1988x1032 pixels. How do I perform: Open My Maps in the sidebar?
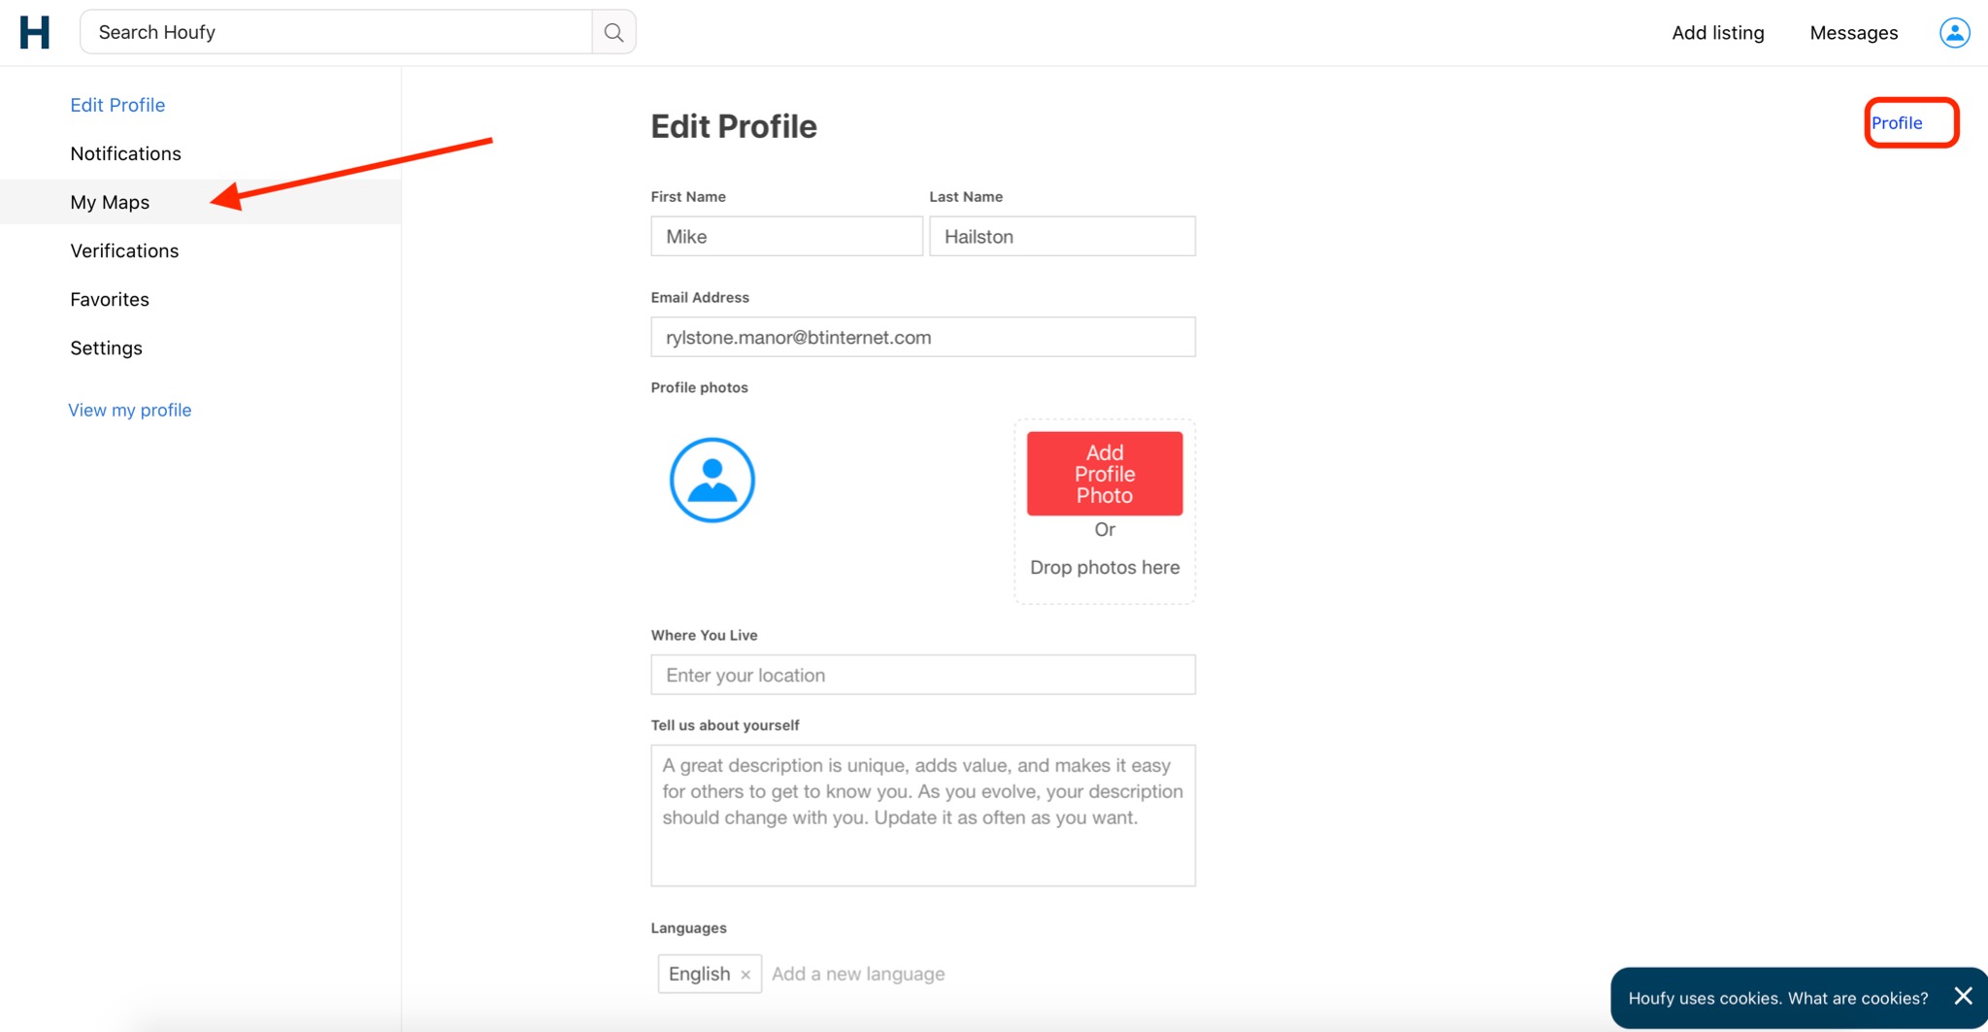click(110, 202)
